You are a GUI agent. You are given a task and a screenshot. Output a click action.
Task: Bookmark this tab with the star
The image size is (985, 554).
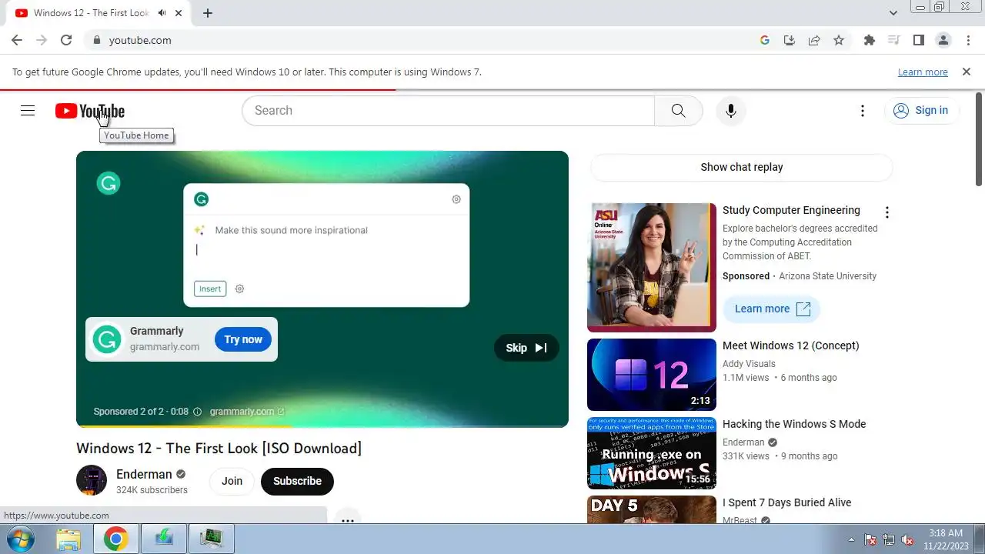[x=839, y=40]
